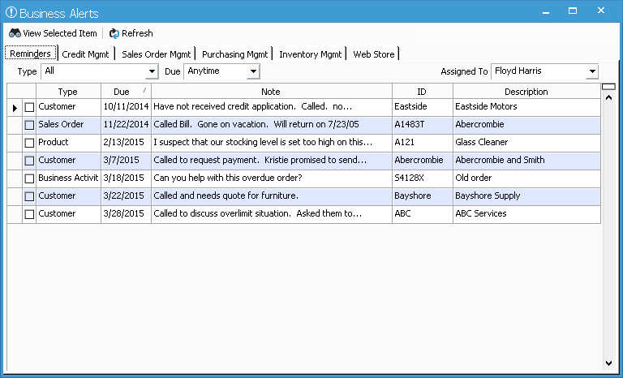Screen dimensions: 623x378
Task: Click the row pointer arrow beside Eastside
Action: (15, 107)
